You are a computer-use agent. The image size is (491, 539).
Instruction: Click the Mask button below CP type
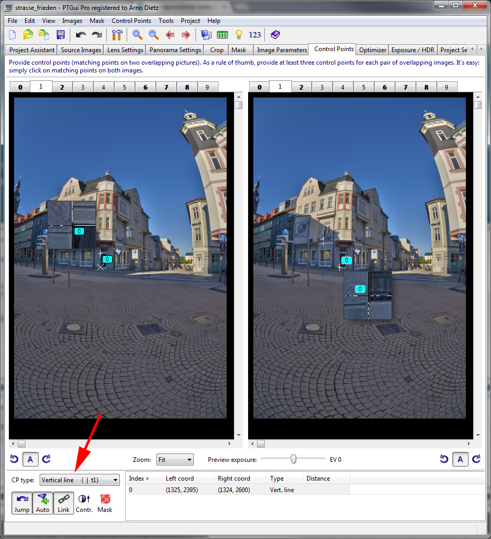coord(105,503)
